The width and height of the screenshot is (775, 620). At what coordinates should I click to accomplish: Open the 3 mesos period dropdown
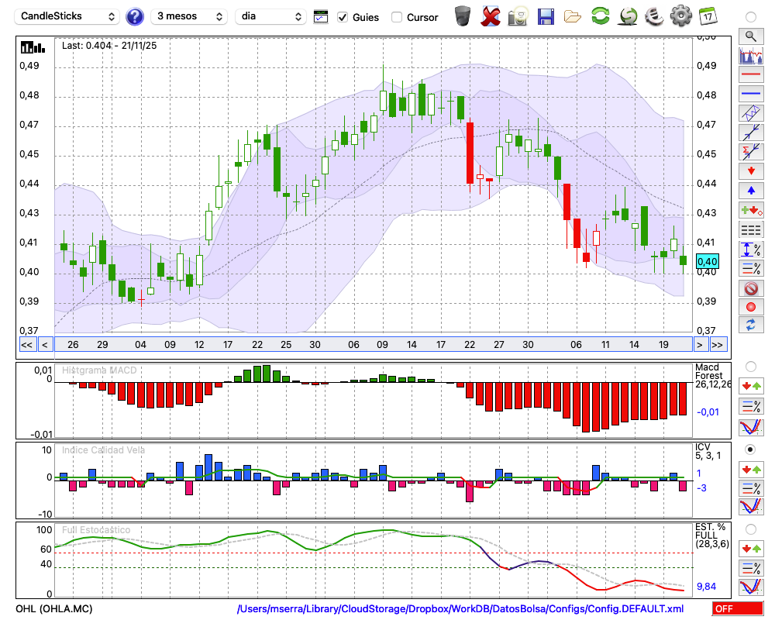pyautogui.click(x=188, y=16)
